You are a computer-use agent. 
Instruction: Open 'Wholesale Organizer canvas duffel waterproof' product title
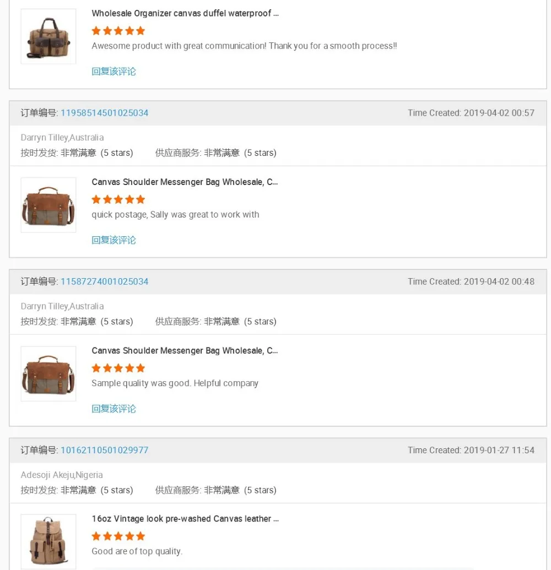pyautogui.click(x=185, y=13)
